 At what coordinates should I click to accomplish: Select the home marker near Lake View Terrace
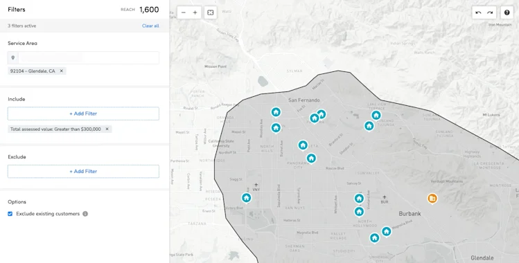[376, 116]
